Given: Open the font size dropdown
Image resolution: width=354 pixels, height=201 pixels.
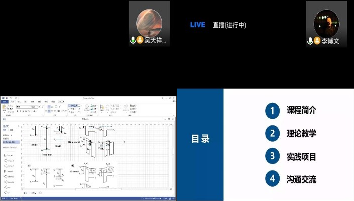Looking at the screenshot, I should [34, 107].
